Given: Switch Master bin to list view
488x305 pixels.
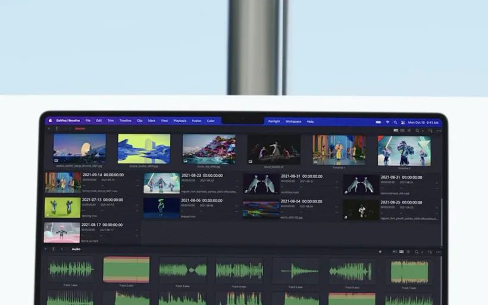Looking at the screenshot, I should pyautogui.click(x=409, y=130).
